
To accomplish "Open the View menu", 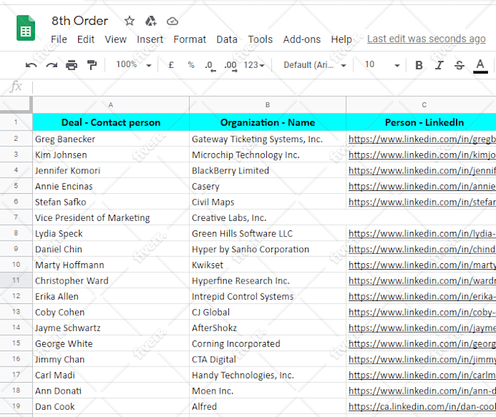I will click(x=116, y=39).
